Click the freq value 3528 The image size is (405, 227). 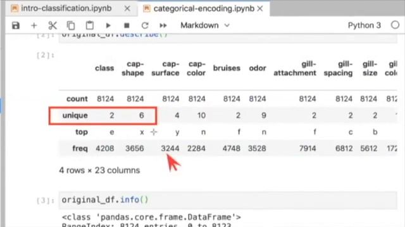(x=257, y=149)
